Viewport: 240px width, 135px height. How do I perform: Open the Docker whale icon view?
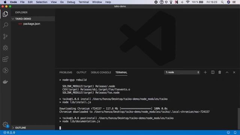click(x=5, y=82)
